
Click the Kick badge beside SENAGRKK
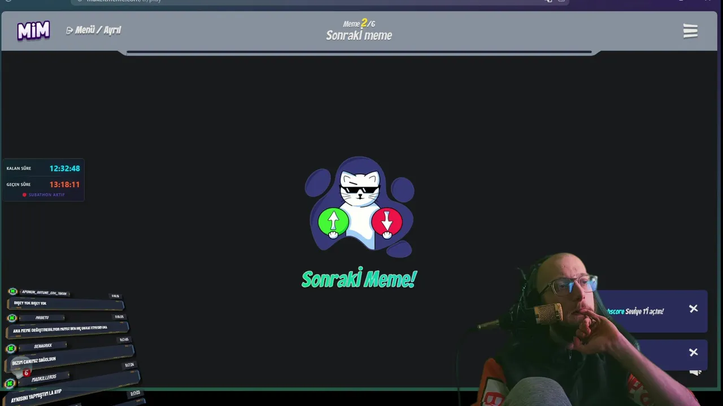pyautogui.click(x=11, y=348)
